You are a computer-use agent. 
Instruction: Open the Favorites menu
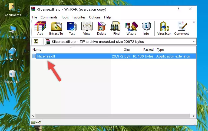[79, 17]
